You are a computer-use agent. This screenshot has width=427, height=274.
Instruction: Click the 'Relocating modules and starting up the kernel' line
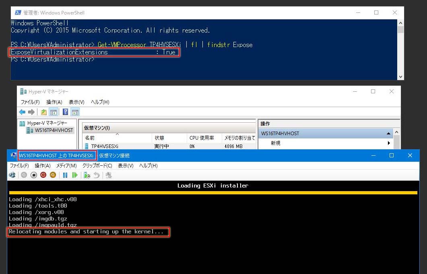pos(86,231)
